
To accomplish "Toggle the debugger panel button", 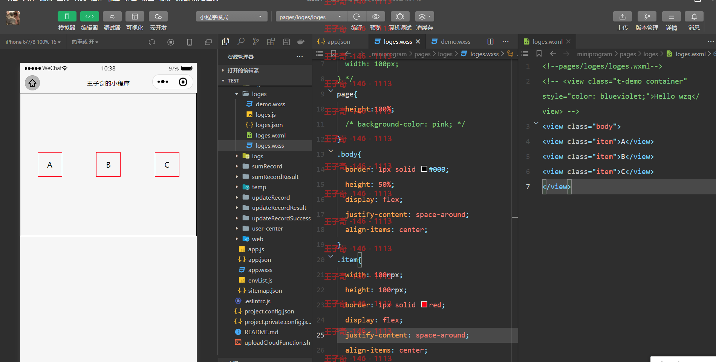I will pyautogui.click(x=112, y=17).
